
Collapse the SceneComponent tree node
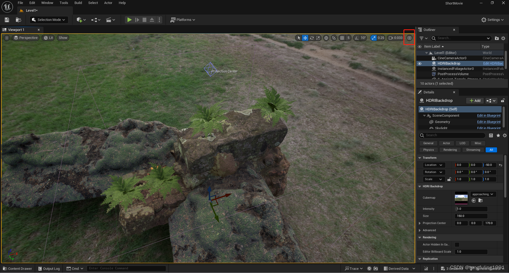coord(424,116)
